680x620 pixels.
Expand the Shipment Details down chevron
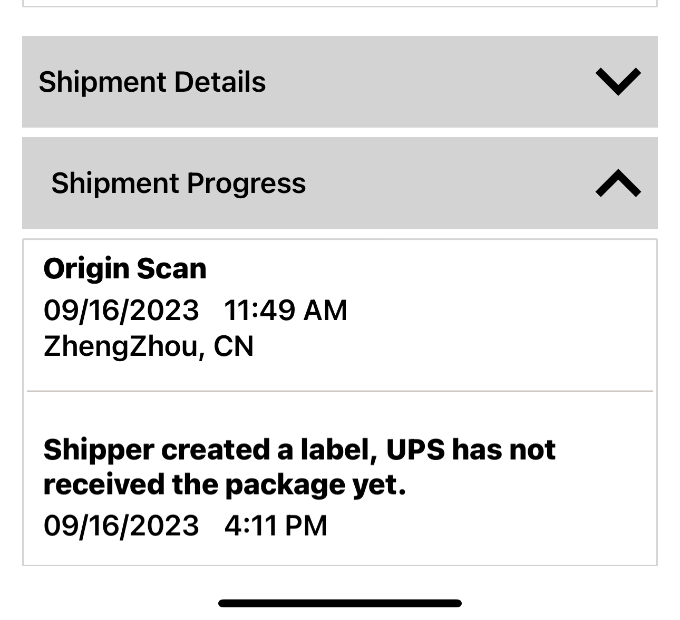[x=618, y=82]
